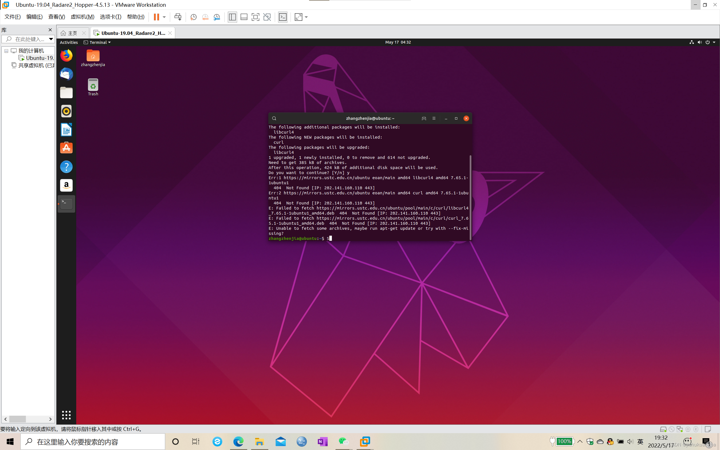
Task: Open the stretch display dropdown arrow
Action: [307, 17]
